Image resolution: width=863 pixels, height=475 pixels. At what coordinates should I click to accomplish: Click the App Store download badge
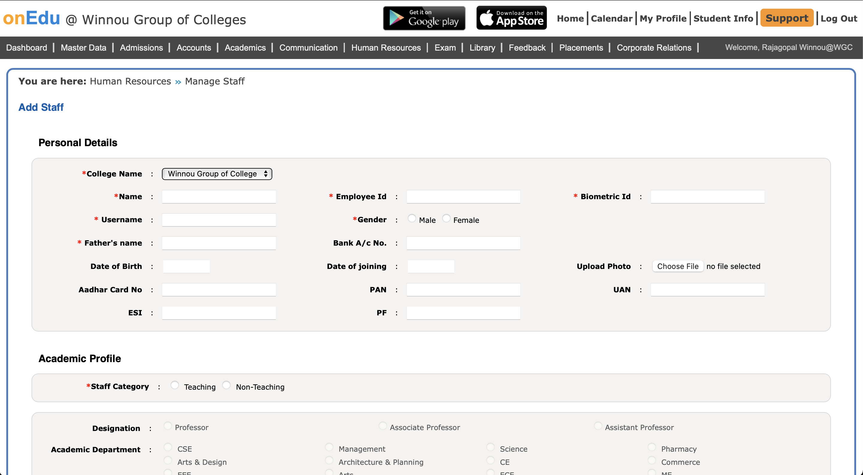pos(511,18)
